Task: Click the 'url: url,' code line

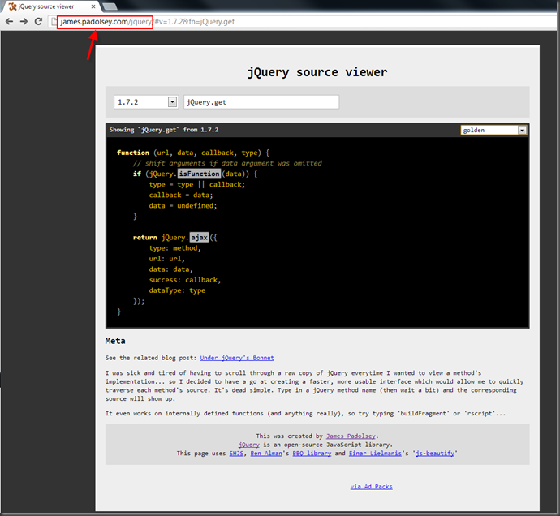Action: (x=167, y=259)
